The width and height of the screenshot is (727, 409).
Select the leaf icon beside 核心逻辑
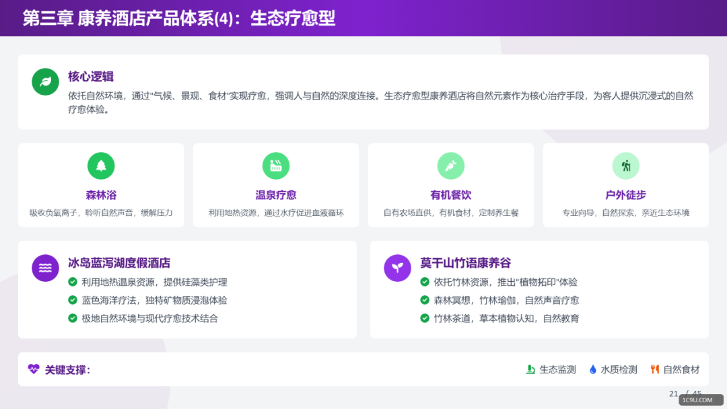pos(44,81)
